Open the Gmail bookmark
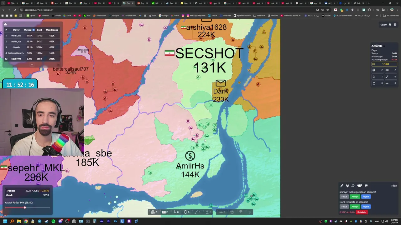This screenshot has height=225, width=401. [x=175, y=16]
